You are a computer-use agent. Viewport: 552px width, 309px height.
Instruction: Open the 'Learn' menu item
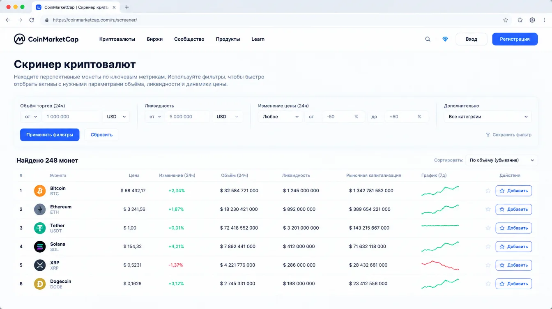(x=258, y=39)
